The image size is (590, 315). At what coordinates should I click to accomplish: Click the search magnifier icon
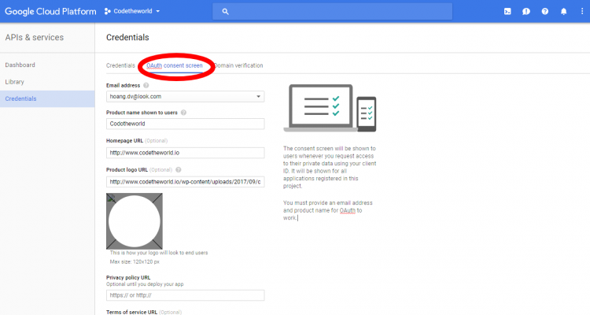pyautogui.click(x=226, y=11)
